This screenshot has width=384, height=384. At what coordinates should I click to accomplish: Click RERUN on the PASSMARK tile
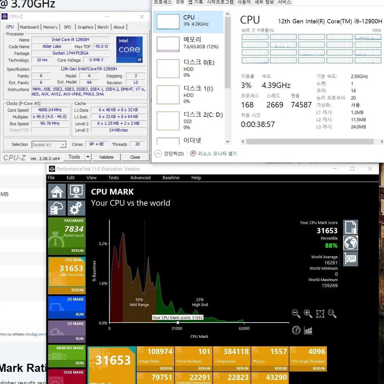point(77,251)
